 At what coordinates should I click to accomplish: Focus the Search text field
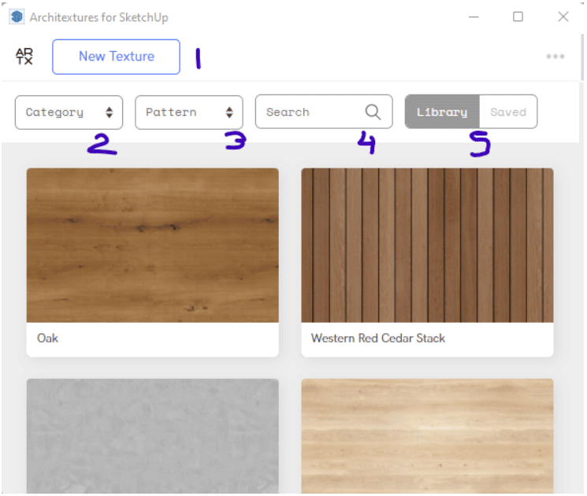click(324, 112)
